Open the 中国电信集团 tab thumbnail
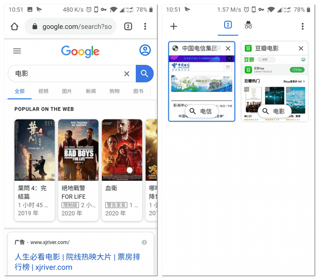Viewport: 319px width, 280px height. pyautogui.click(x=202, y=88)
